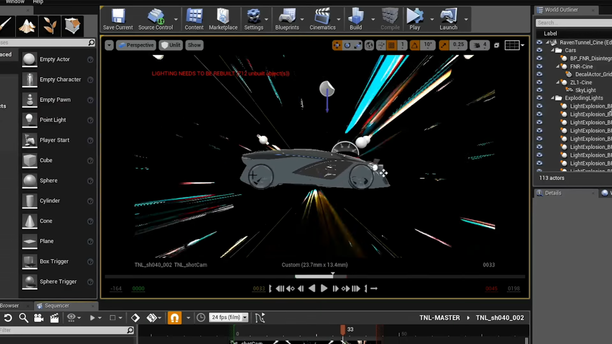612x344 pixels.
Task: Click the viewport timeline scrubber handle
Action: coord(333,274)
